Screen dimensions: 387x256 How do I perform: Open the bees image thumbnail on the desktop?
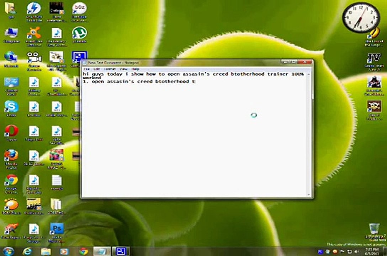coord(57,61)
